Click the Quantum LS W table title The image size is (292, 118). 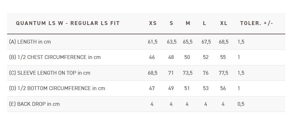pos(68,23)
